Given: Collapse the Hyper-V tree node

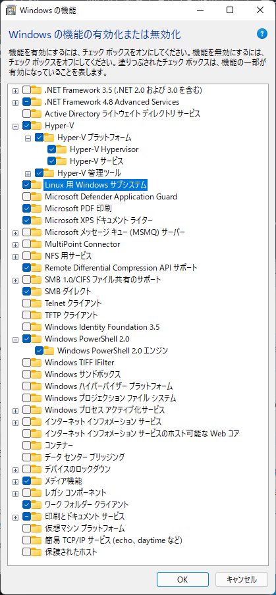Looking at the screenshot, I should (x=16, y=126).
